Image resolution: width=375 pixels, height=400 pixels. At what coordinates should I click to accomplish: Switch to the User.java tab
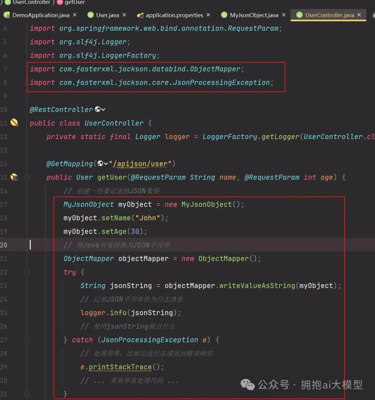[x=107, y=15]
